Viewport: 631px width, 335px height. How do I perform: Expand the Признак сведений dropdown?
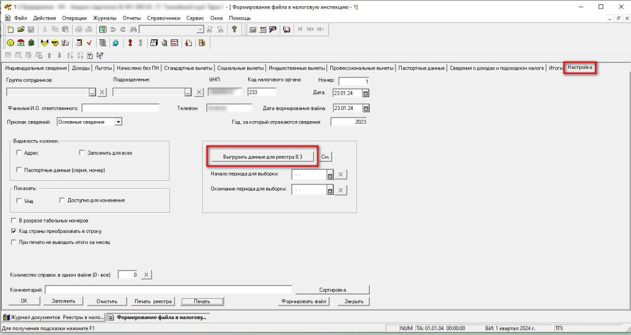click(x=118, y=122)
